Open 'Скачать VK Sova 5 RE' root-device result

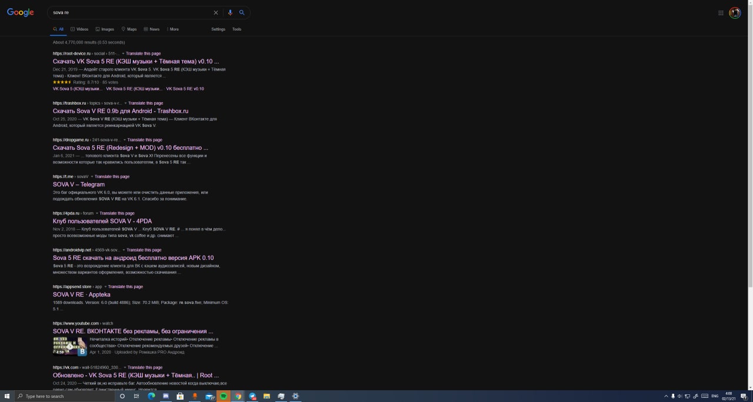coord(136,61)
